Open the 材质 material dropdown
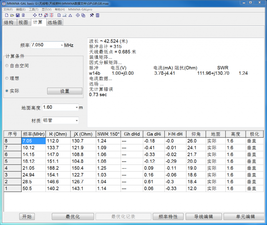This screenshot has height=225, width=267. pyautogui.click(x=77, y=120)
